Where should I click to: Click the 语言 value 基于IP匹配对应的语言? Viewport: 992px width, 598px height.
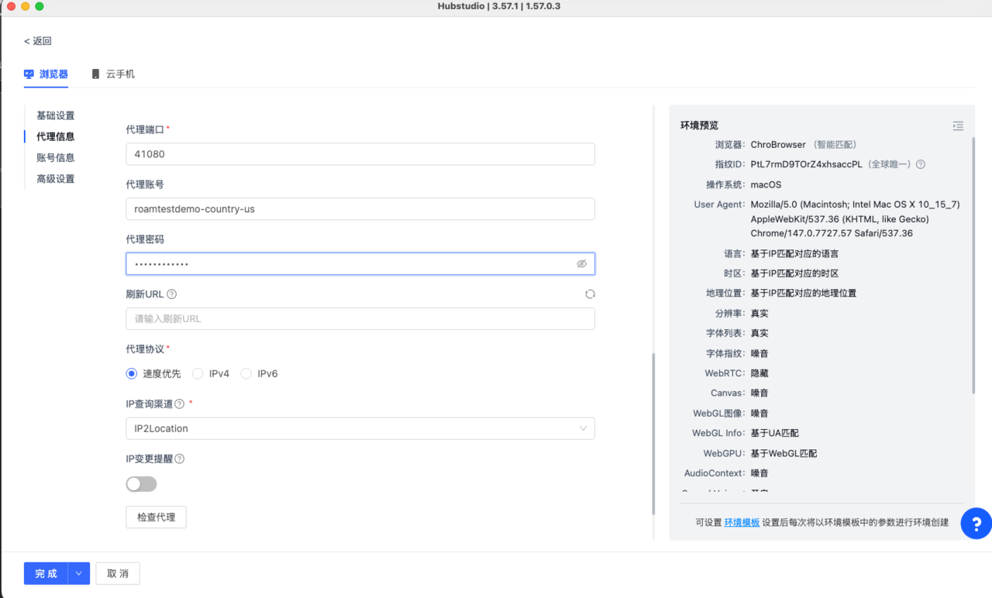coord(794,254)
